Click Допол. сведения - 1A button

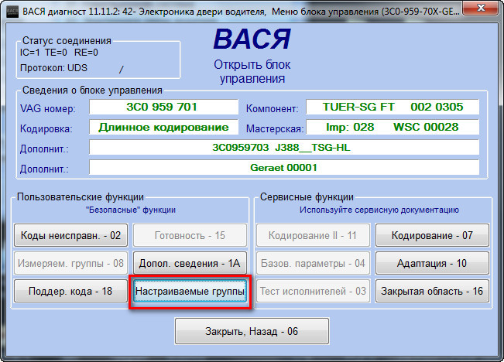[x=190, y=263]
